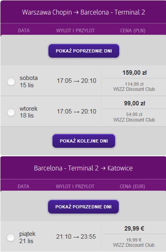Pick the 54,00 zł WIZZ Discount Club fare
Viewport: 166px width, 252px height.
134,117
